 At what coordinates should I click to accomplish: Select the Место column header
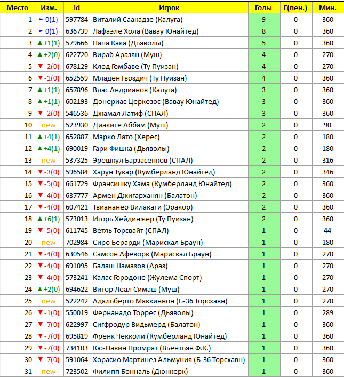tap(18, 7)
